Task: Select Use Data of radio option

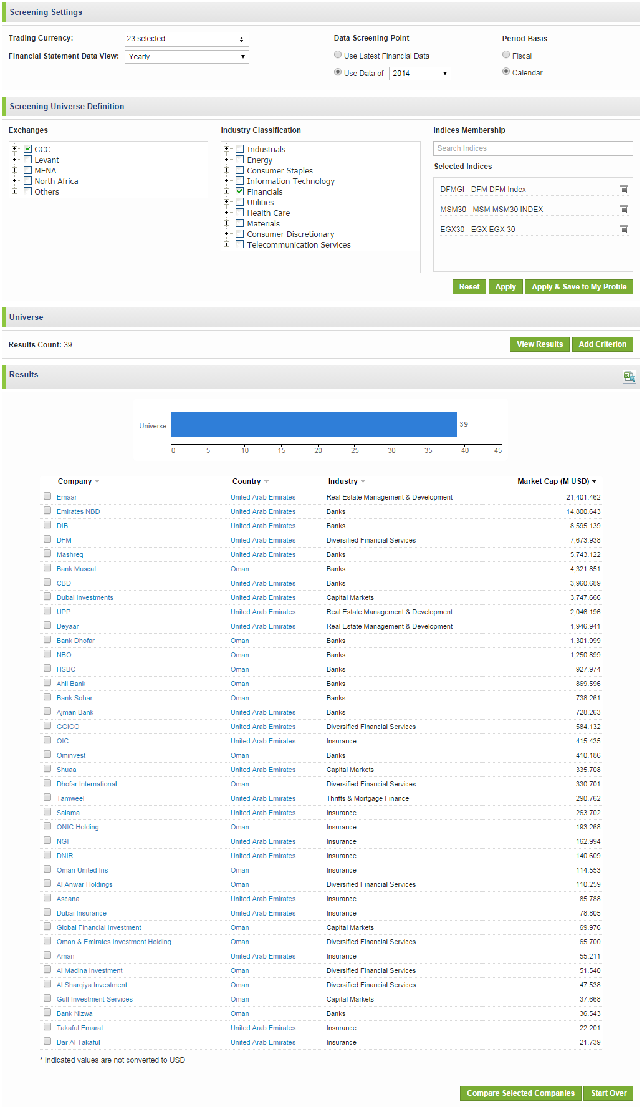Action: 338,72
